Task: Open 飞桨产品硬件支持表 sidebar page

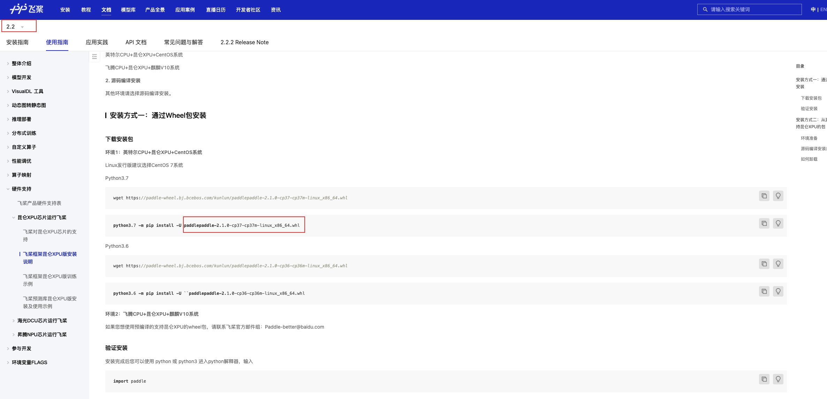Action: (x=39, y=203)
